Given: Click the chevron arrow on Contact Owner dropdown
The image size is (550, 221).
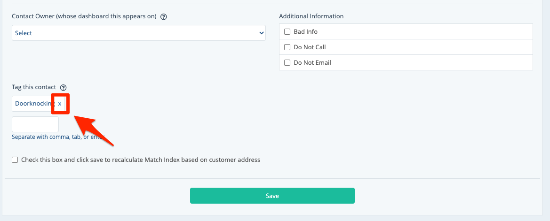Looking at the screenshot, I should 261,33.
